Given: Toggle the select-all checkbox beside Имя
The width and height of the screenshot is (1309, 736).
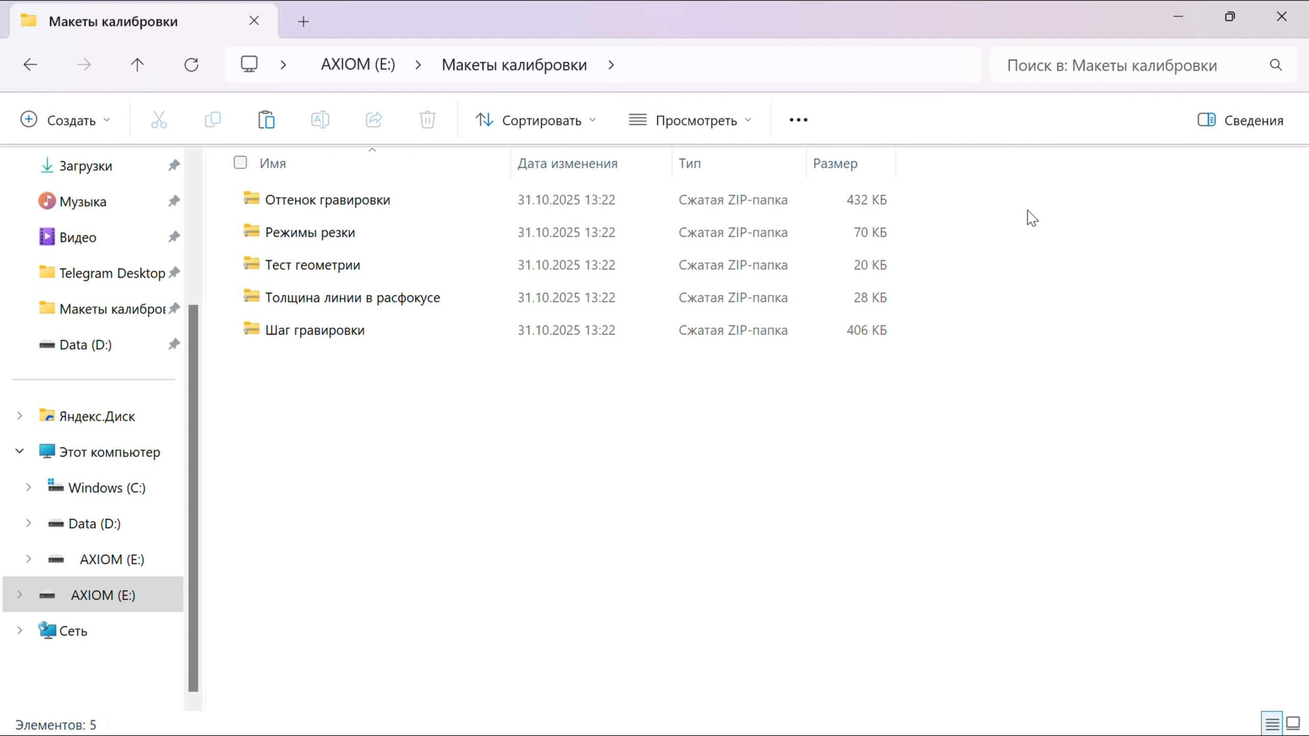Looking at the screenshot, I should click(x=240, y=163).
